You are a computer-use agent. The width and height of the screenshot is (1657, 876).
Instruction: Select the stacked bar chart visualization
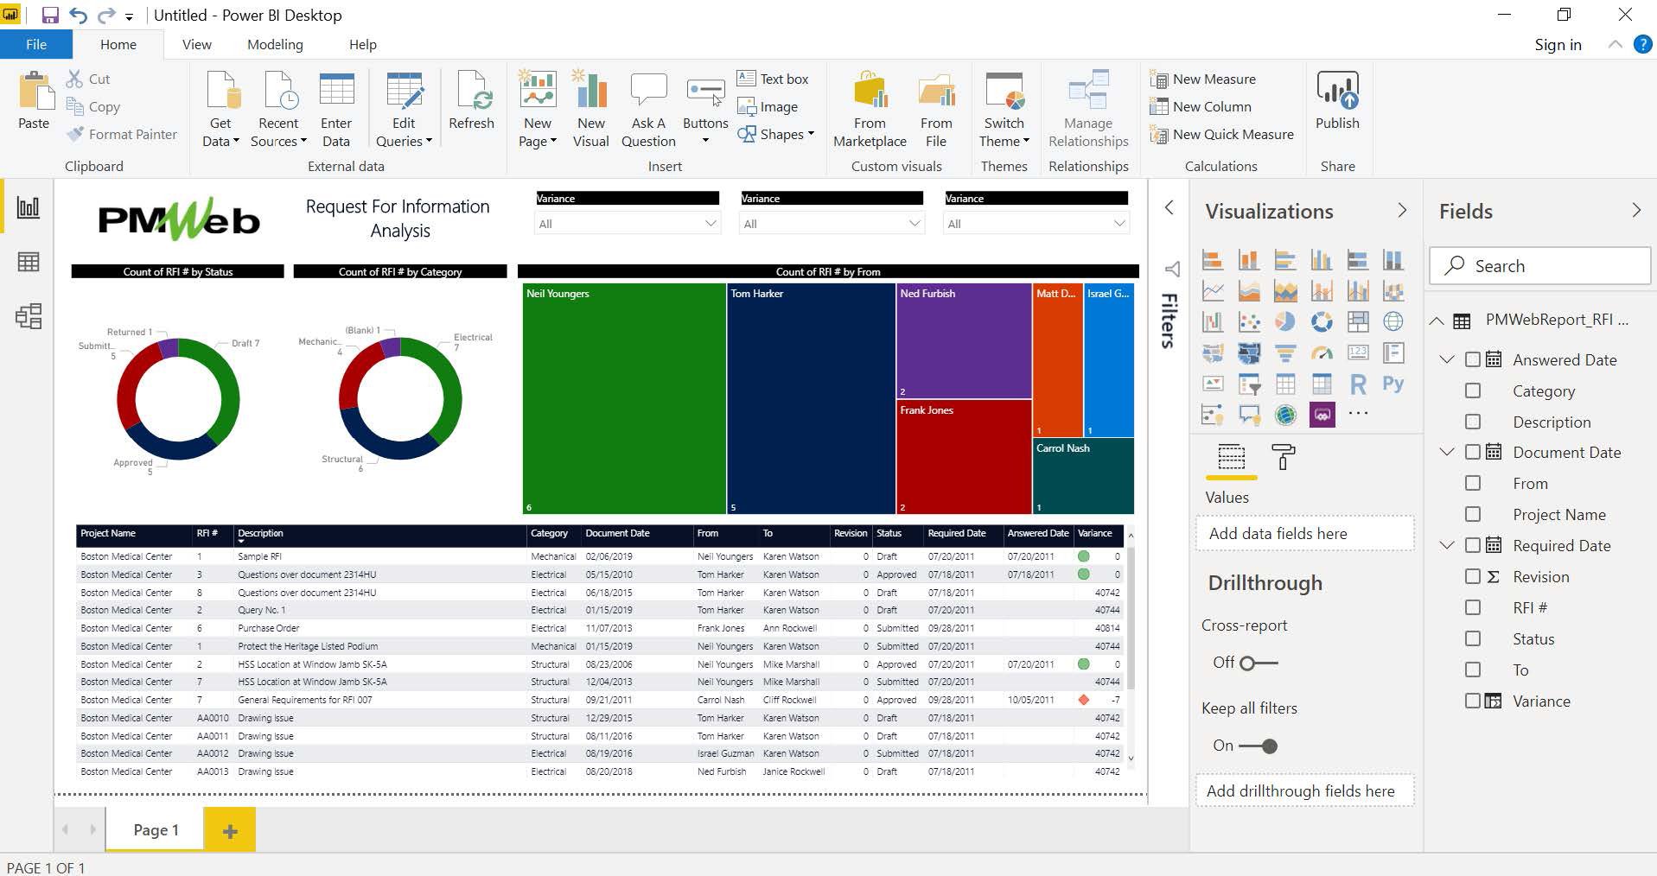[x=1213, y=259]
